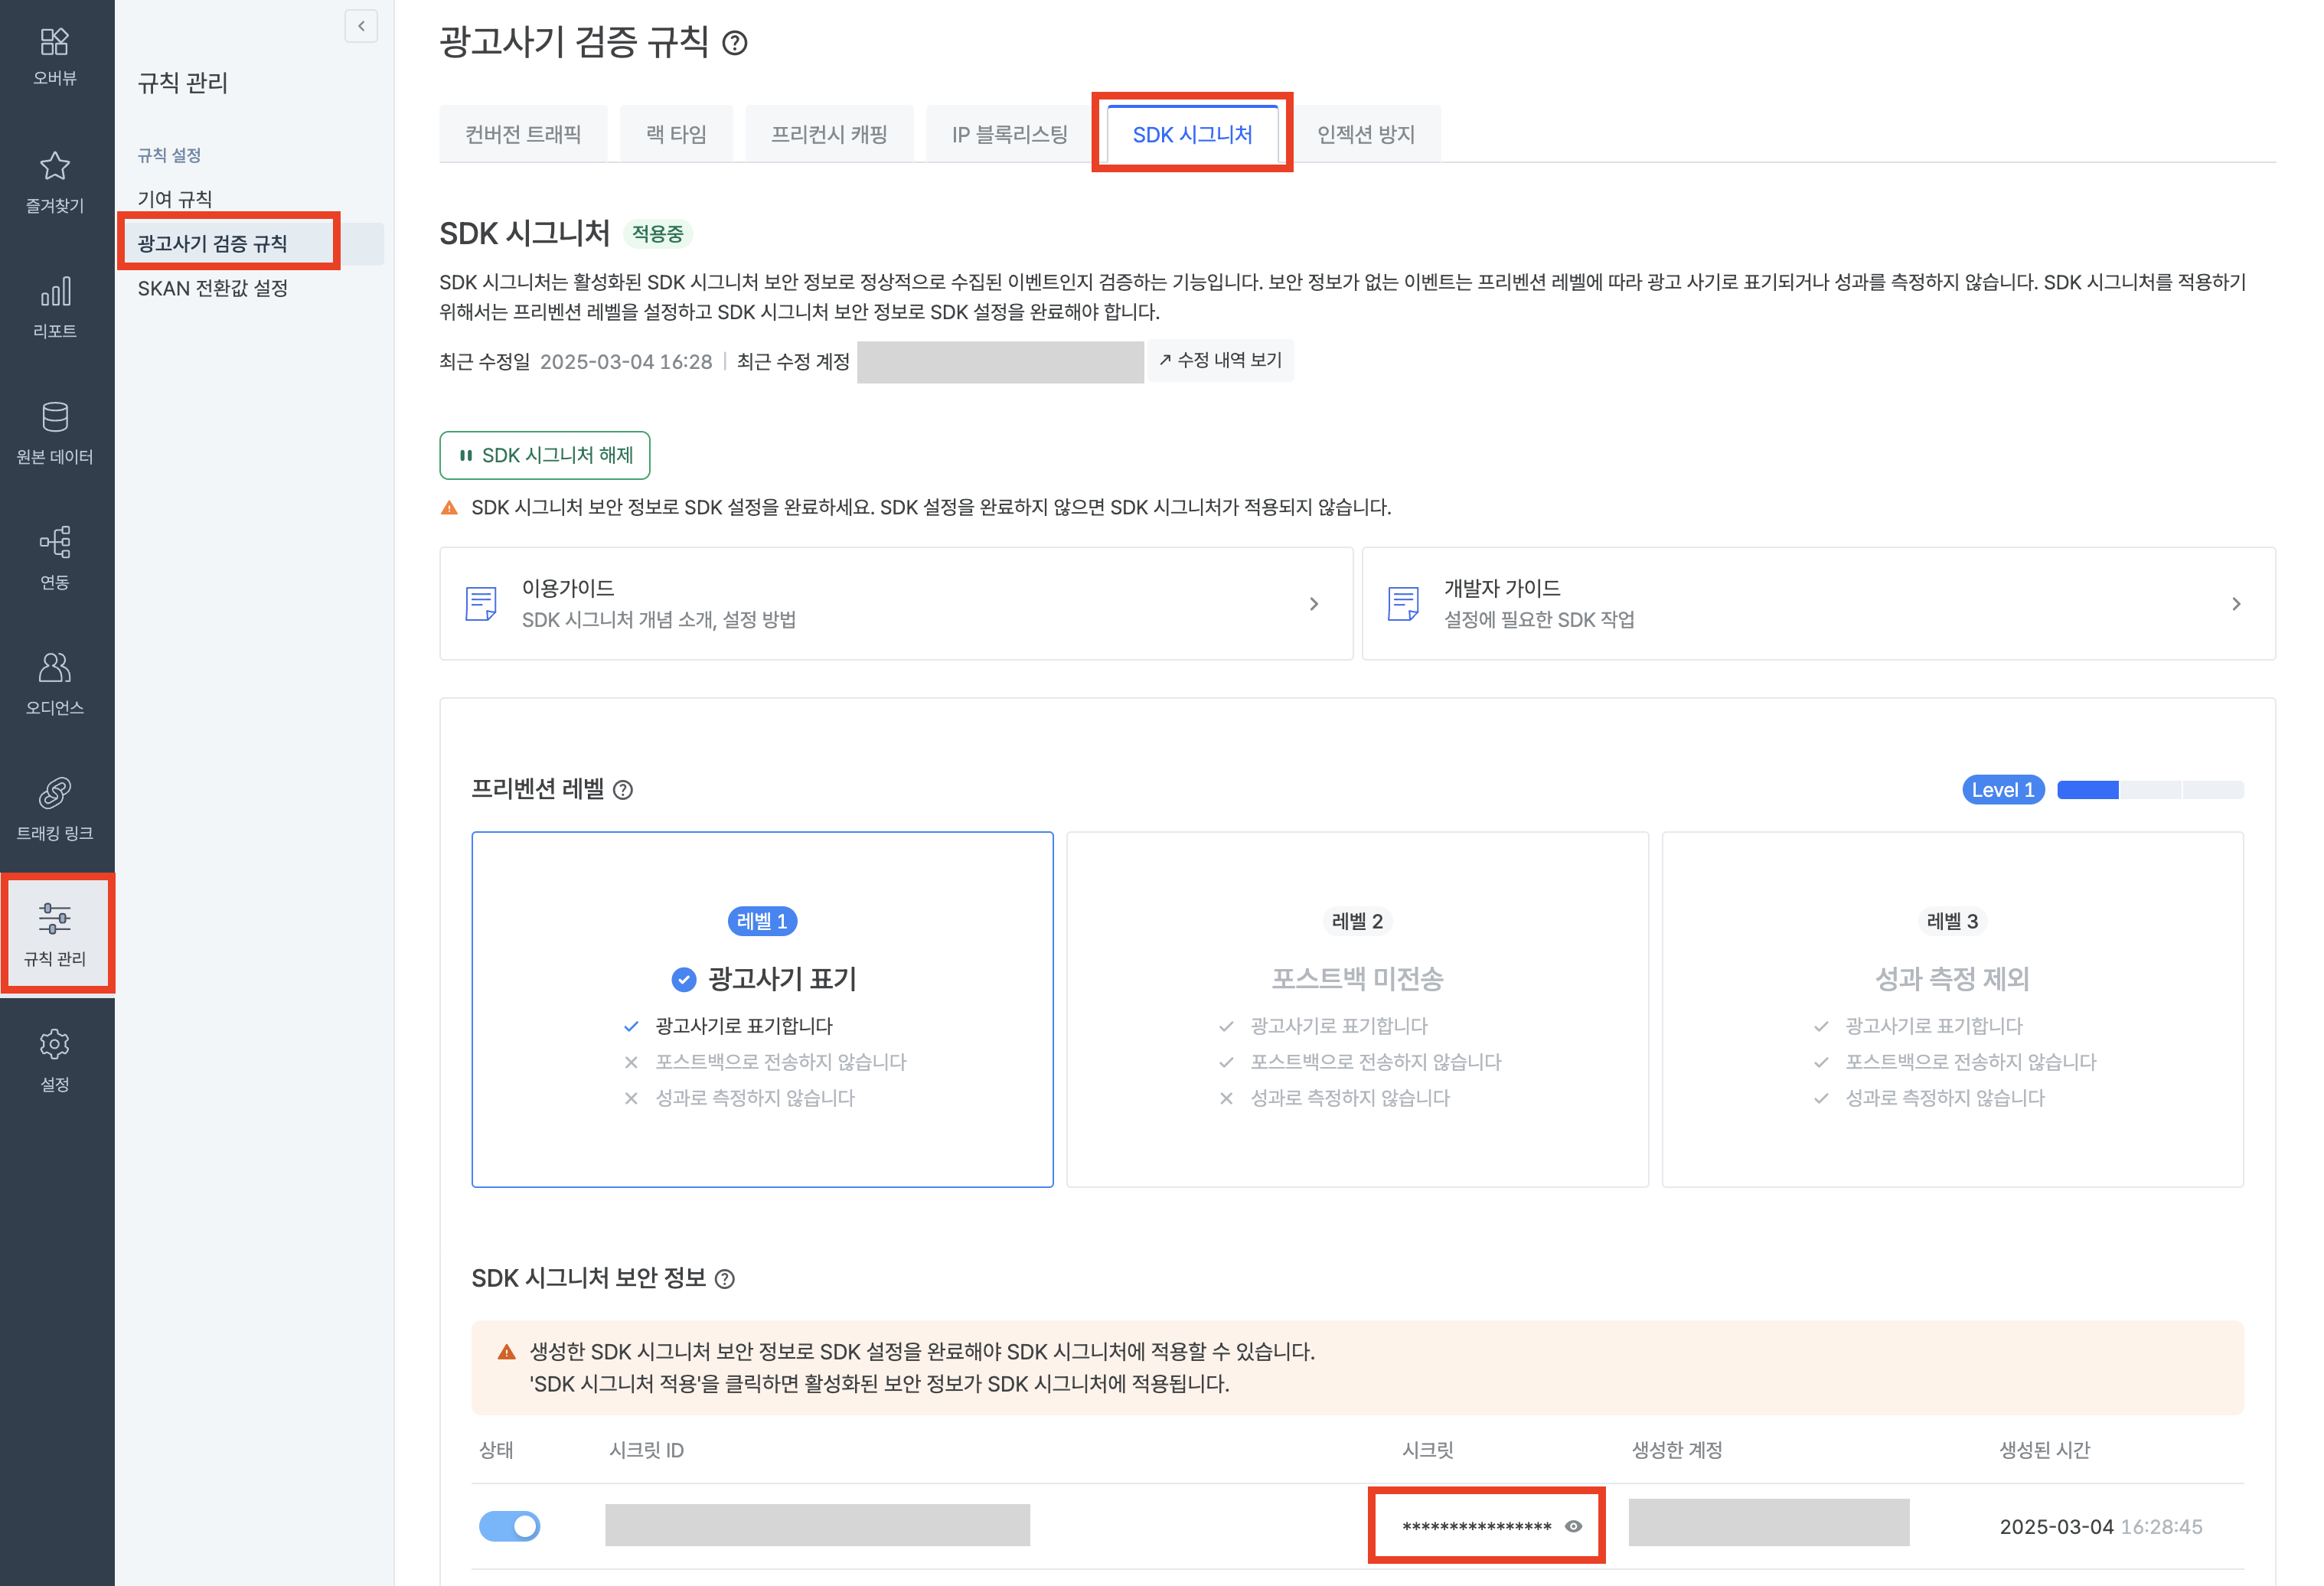The image size is (2324, 1586).
Task: Open the 개발자 가이드 card arrow
Action: pyautogui.click(x=2236, y=604)
